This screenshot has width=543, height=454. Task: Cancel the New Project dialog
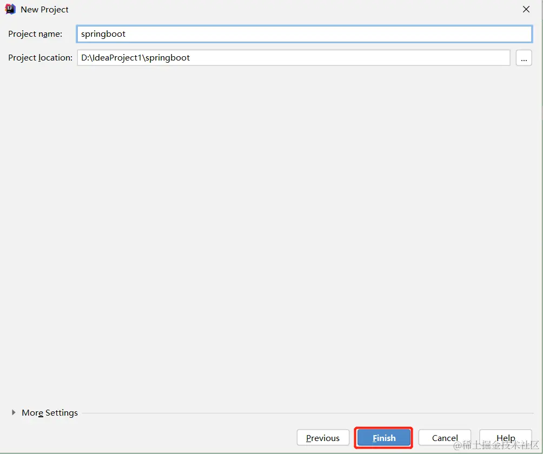click(x=445, y=438)
